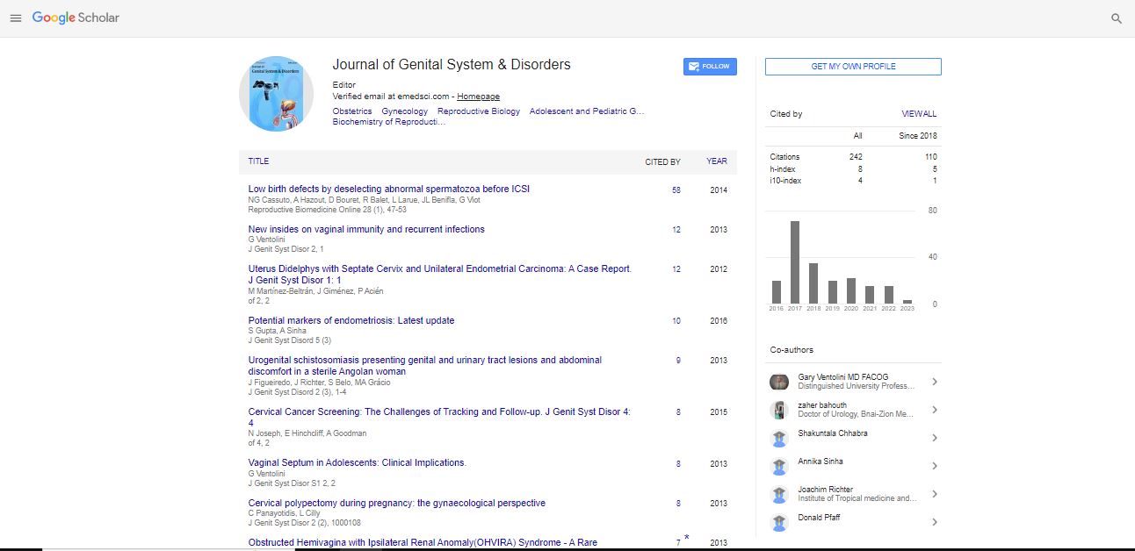Open the View All citations link
The height and width of the screenshot is (551, 1135).
pos(919,114)
